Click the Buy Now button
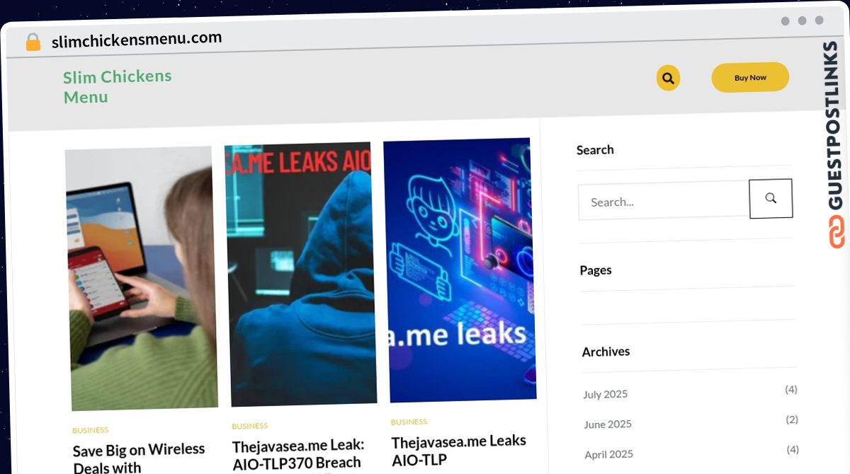Image resolution: width=850 pixels, height=474 pixels. click(x=750, y=77)
